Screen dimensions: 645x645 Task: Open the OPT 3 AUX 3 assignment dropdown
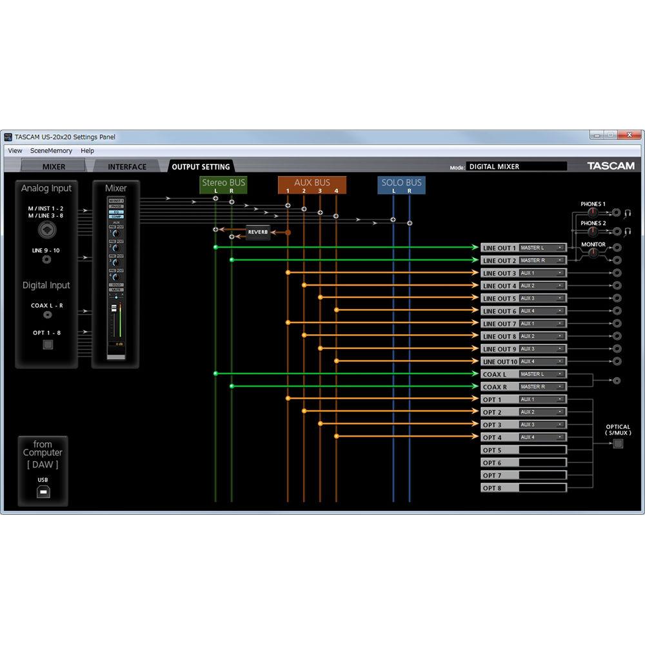[x=542, y=424]
